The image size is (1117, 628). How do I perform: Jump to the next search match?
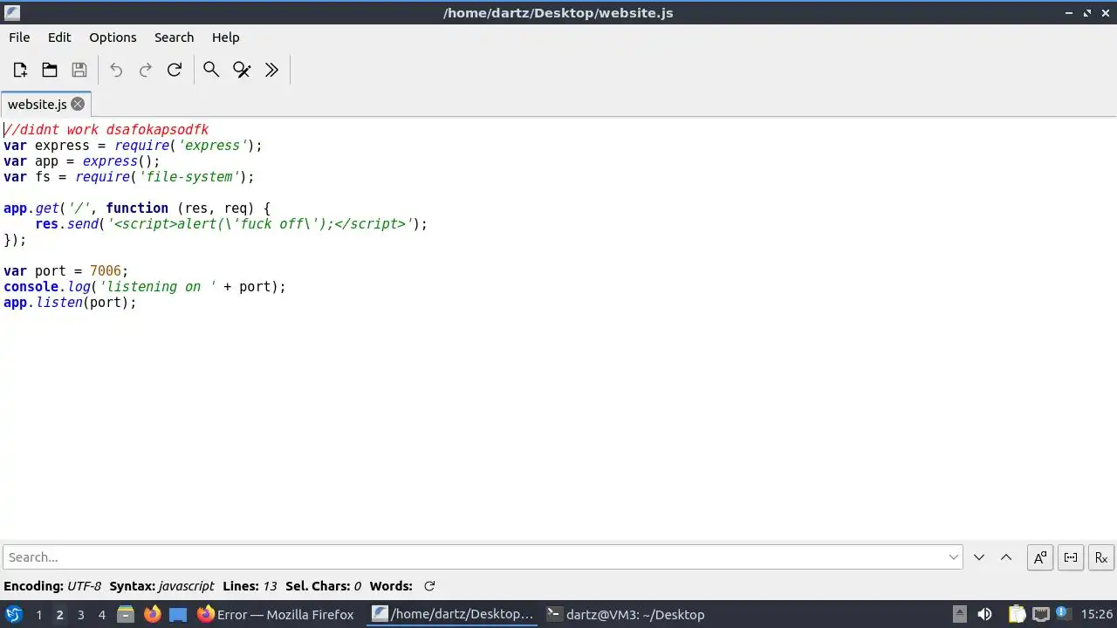pos(979,557)
